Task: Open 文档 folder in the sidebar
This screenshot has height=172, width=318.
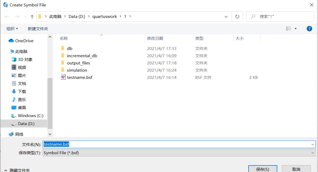Action: click(19, 84)
